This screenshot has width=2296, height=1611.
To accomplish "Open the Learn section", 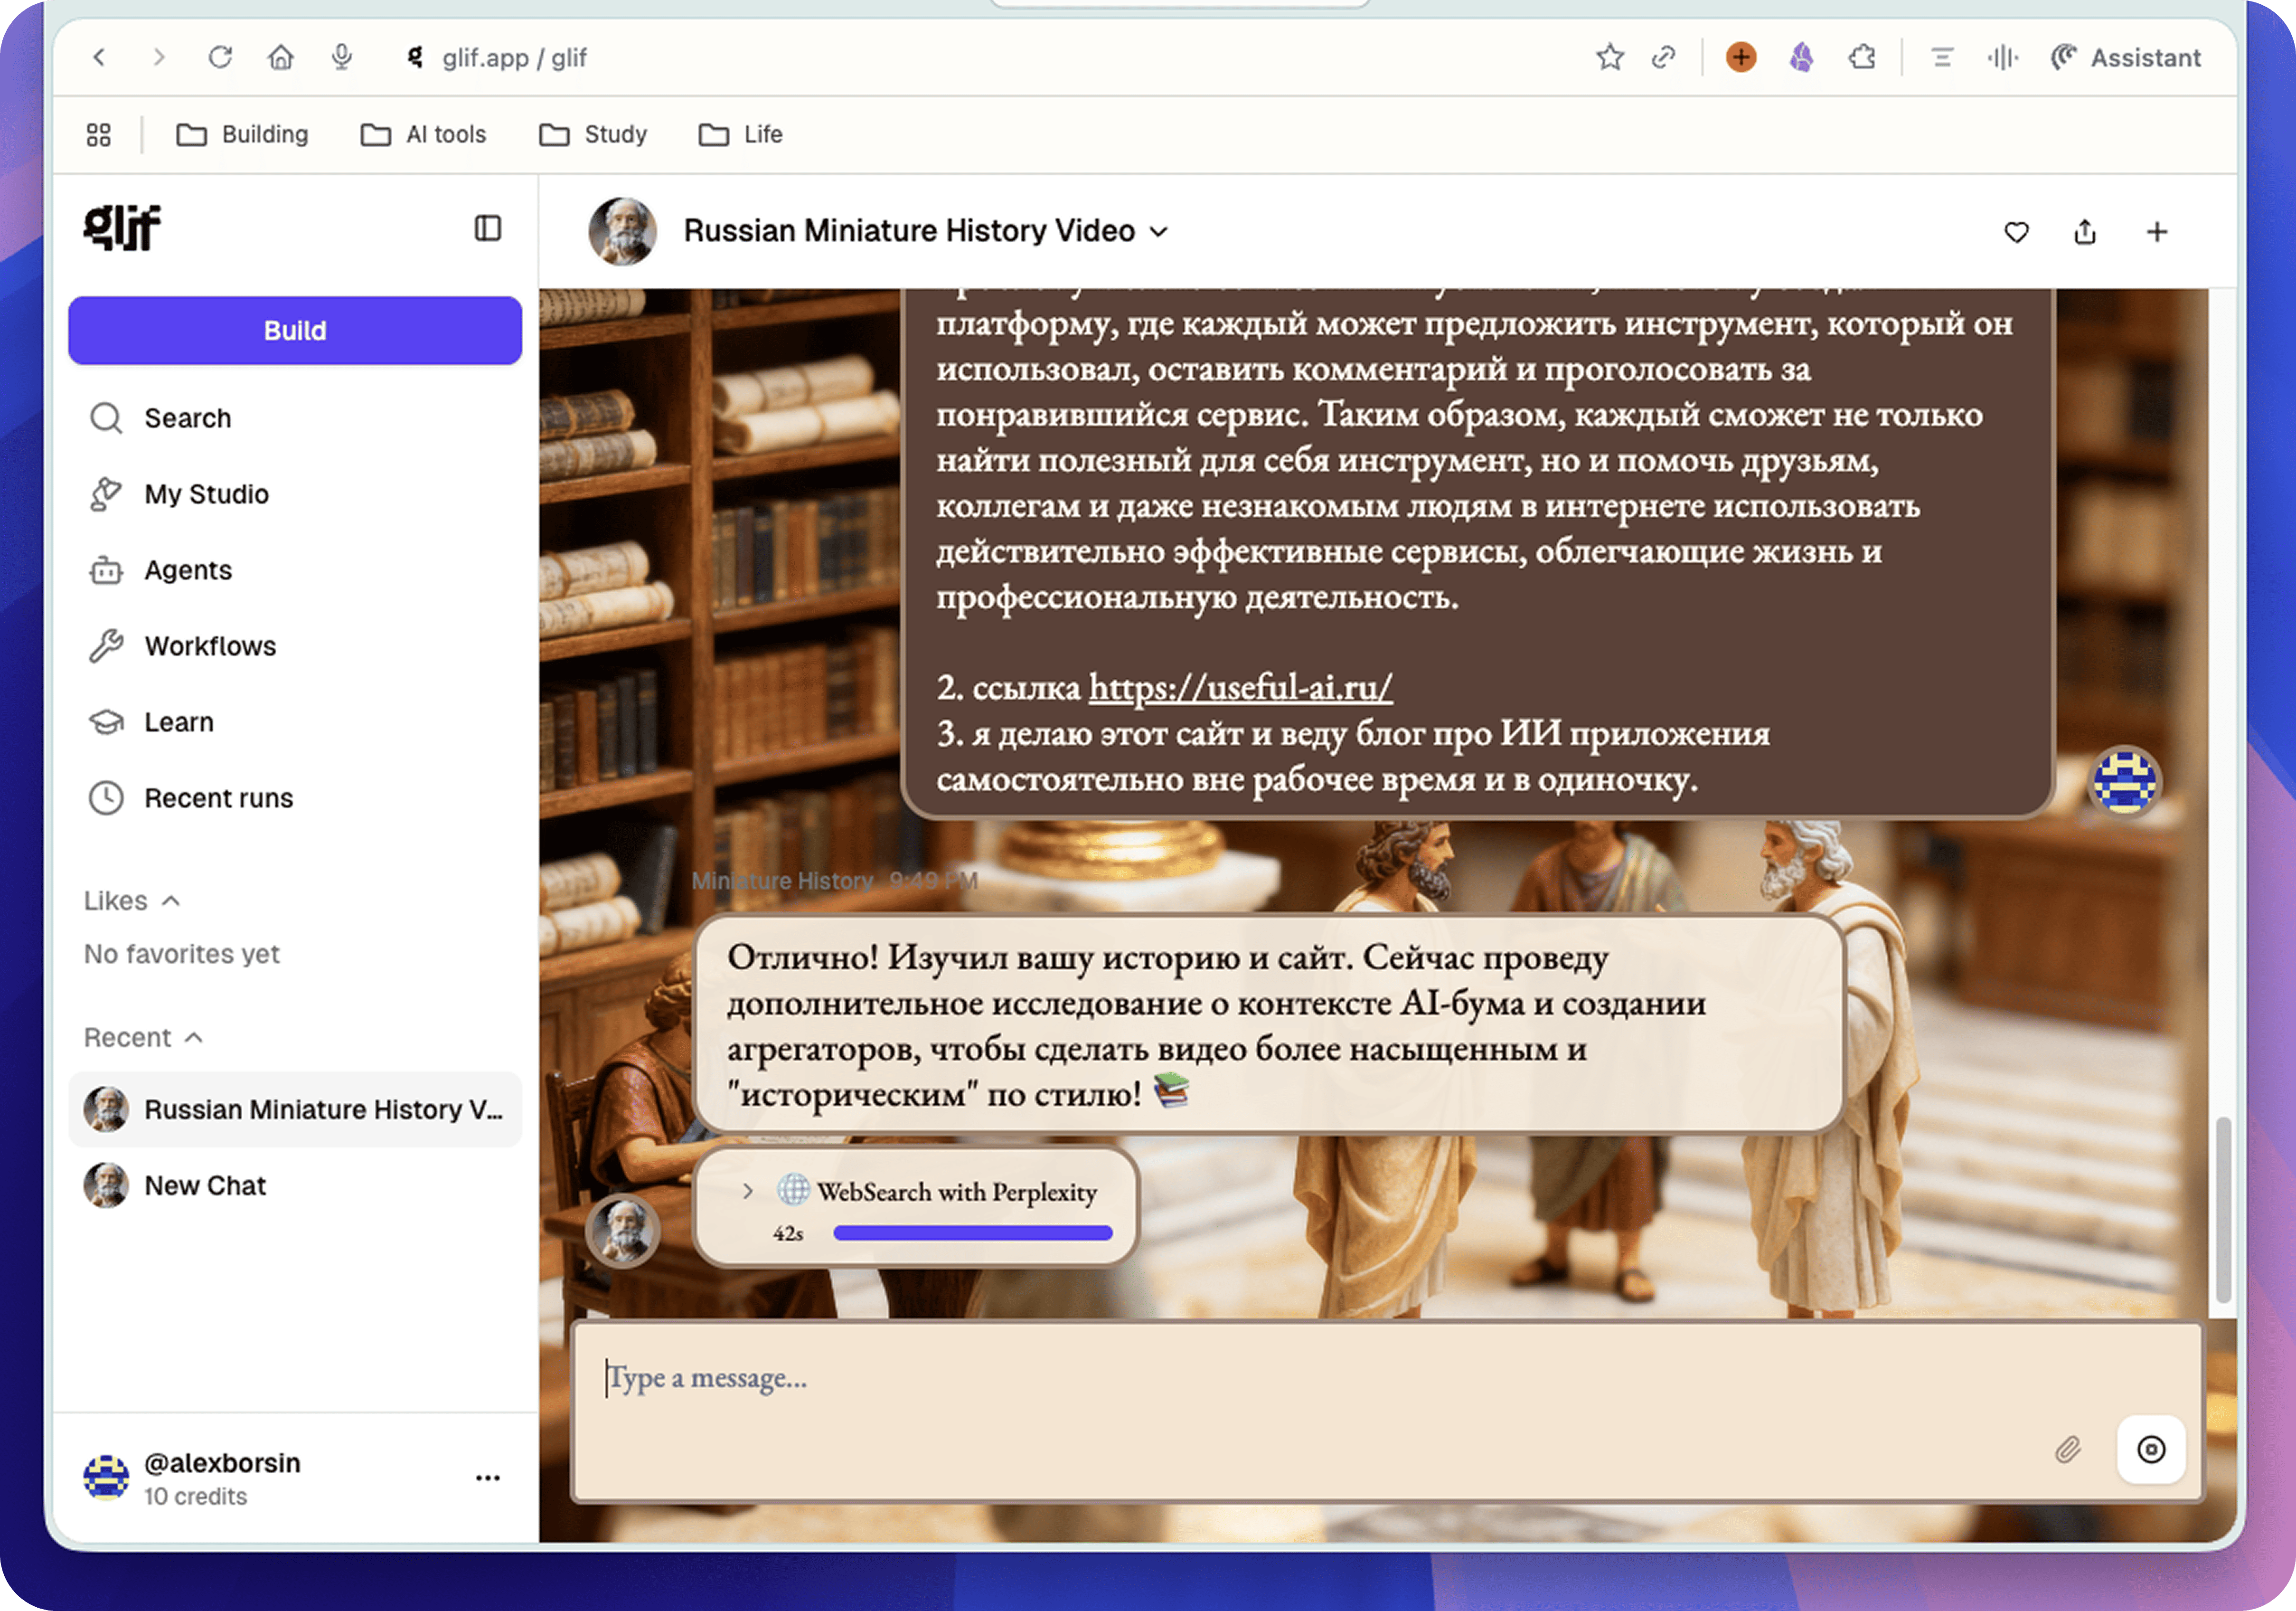I will point(178,721).
